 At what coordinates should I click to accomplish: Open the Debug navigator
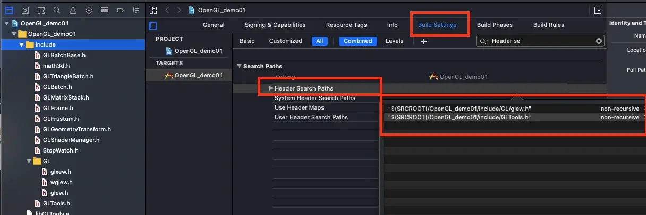click(105, 10)
